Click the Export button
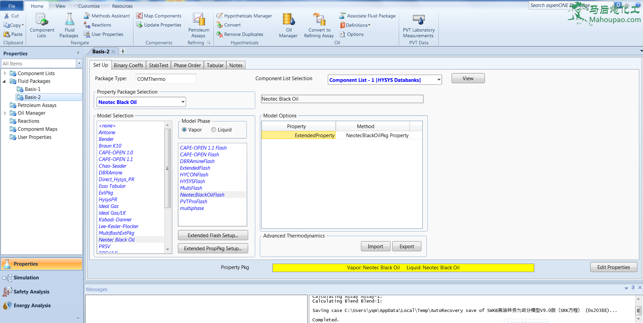This screenshot has height=323, width=643. click(407, 247)
